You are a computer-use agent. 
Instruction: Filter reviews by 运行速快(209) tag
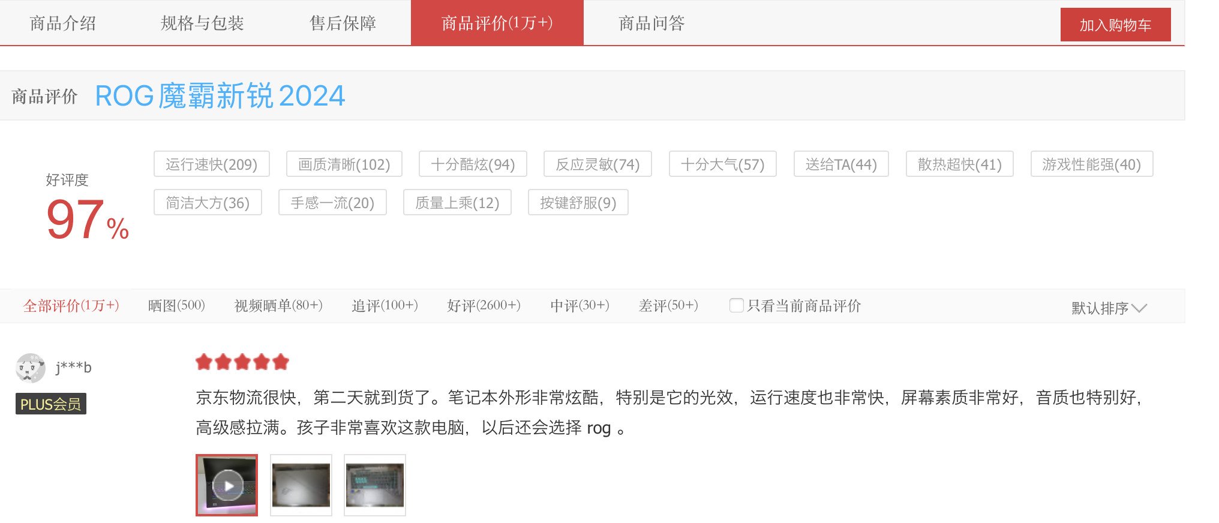tap(212, 164)
